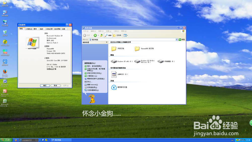This screenshot has height=142, width=252.
Task: Click the Up folder icon in toolbar
Action: coord(101,35)
